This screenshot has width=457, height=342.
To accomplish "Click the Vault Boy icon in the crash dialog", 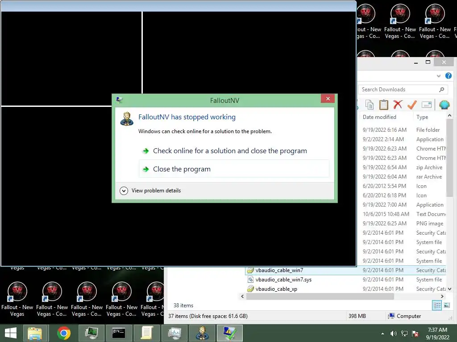I will tap(127, 119).
